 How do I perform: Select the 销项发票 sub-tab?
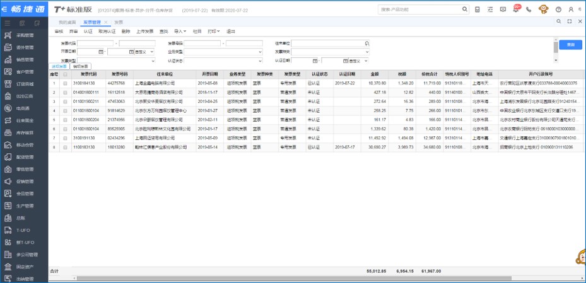(81, 66)
